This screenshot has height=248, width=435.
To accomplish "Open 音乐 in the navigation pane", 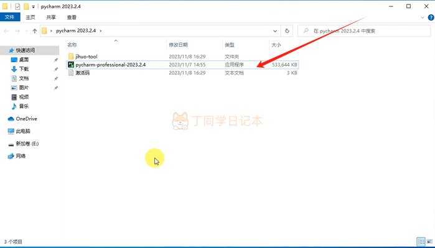I will pyautogui.click(x=24, y=106).
